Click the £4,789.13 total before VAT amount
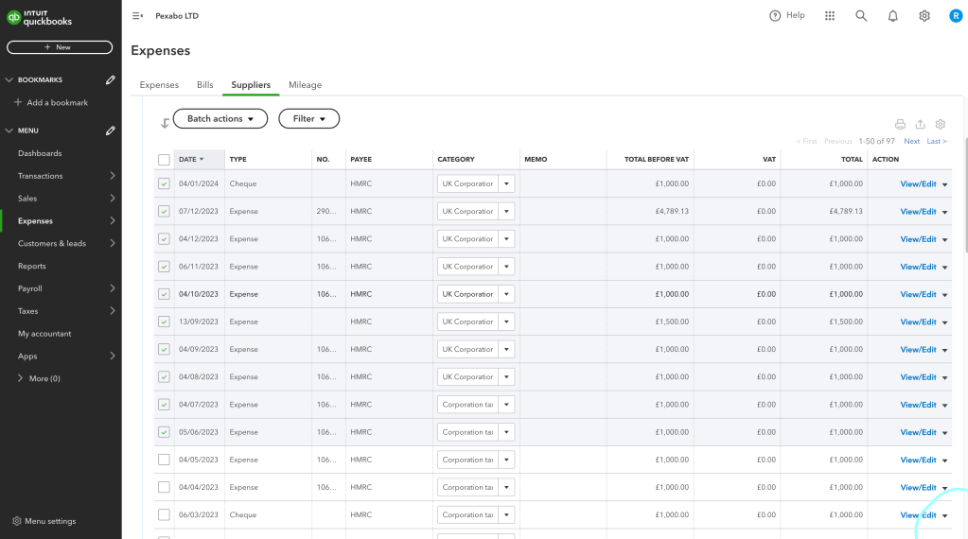Viewport: 968px width, 539px height. tap(672, 212)
